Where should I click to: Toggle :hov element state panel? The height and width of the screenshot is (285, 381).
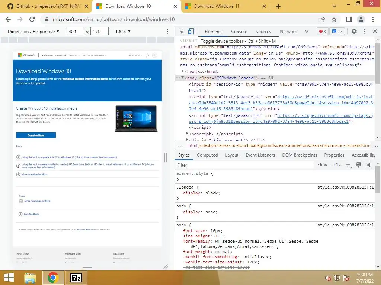pyautogui.click(x=323, y=165)
